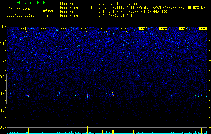Click the Ogata-vill. Akita-Pref. JAPAN location text

click(x=154, y=8)
